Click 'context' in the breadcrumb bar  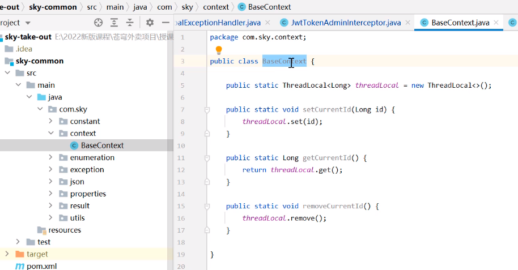pyautogui.click(x=216, y=7)
